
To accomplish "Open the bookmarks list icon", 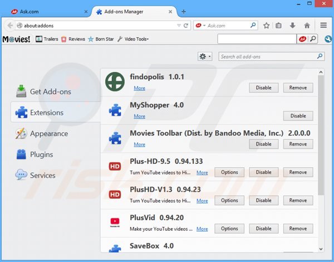I will click(278, 26).
